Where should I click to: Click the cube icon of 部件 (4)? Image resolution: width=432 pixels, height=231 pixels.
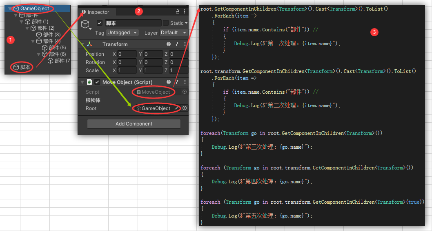click(x=39, y=41)
